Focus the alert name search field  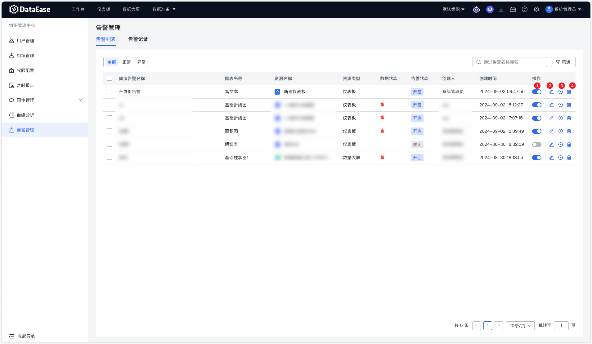coord(510,62)
